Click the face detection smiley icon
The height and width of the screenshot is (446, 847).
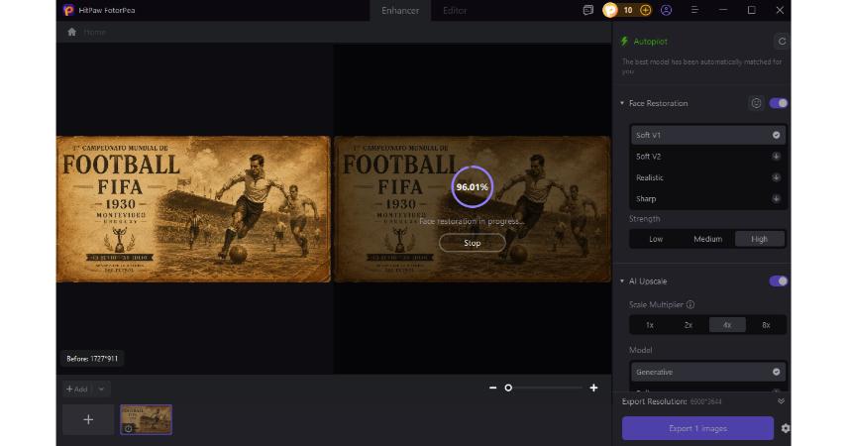pos(756,103)
